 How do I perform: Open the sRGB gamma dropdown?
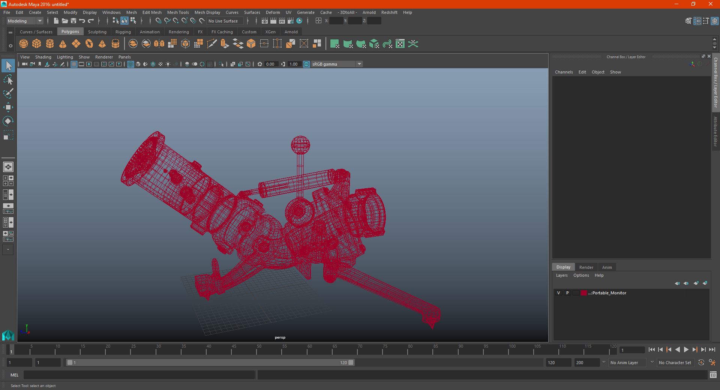tap(337, 64)
